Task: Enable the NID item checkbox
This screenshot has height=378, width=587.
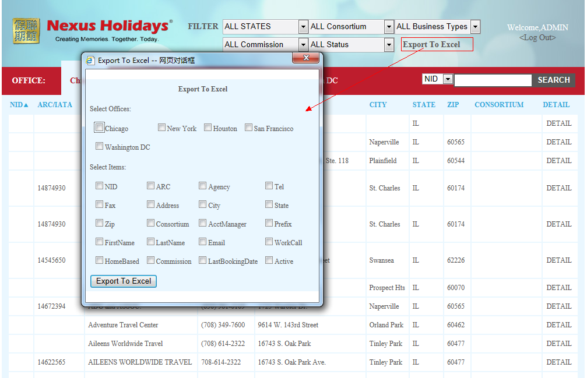Action: (x=99, y=185)
